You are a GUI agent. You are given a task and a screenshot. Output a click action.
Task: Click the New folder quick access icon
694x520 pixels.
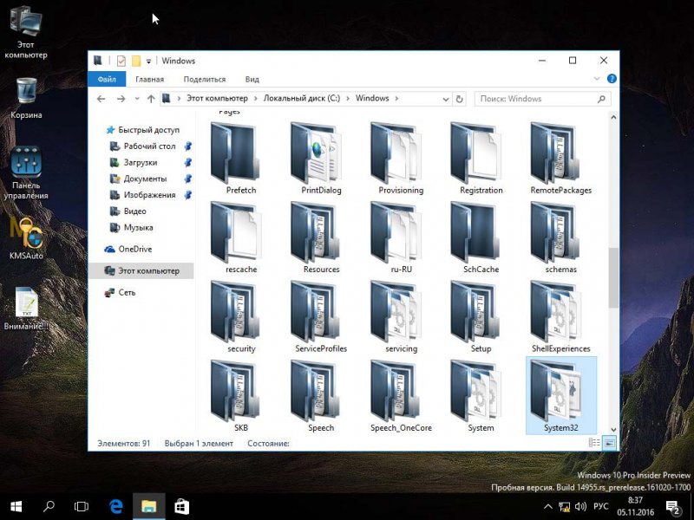pyautogui.click(x=136, y=61)
